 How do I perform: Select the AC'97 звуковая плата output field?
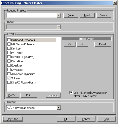coord(32,108)
